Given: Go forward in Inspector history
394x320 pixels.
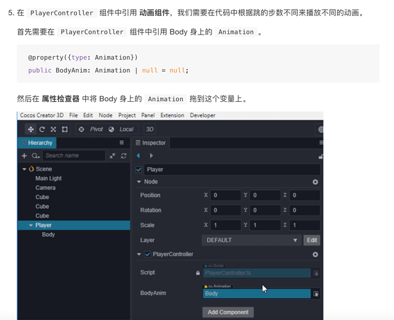Looking at the screenshot, I should click(x=151, y=156).
